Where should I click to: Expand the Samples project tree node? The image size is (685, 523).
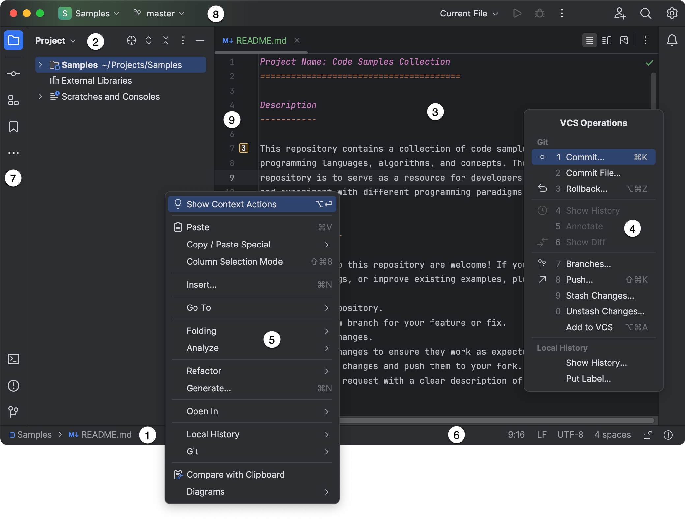pos(40,65)
